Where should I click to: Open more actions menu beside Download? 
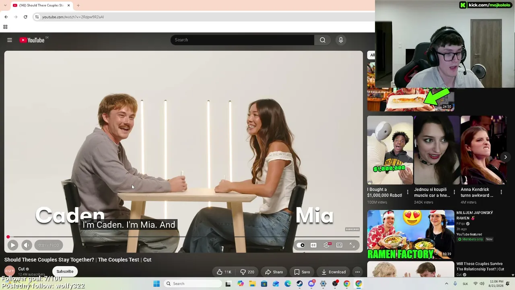(x=357, y=272)
